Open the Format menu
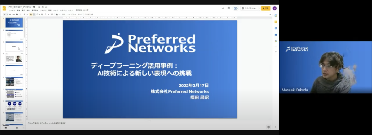372x135 pixels. 35,10
